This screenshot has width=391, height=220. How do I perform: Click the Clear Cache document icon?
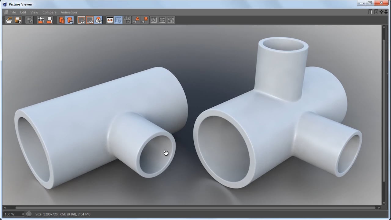(x=70, y=20)
